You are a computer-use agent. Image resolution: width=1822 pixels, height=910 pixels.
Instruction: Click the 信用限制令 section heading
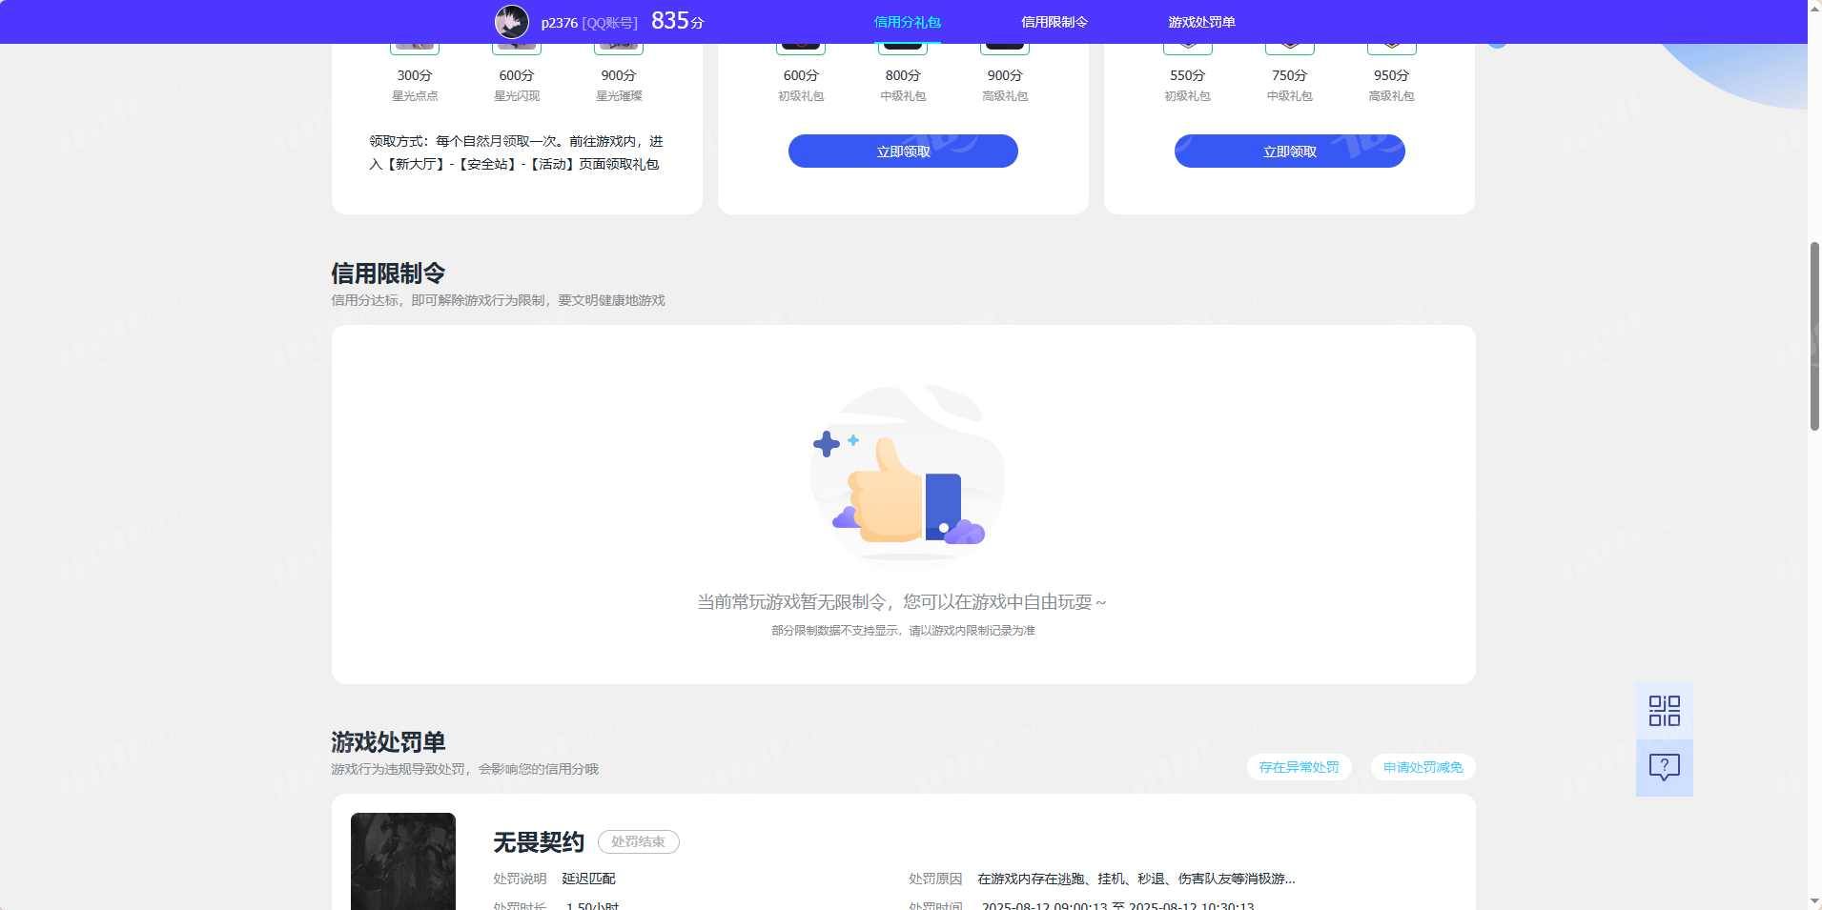(388, 273)
